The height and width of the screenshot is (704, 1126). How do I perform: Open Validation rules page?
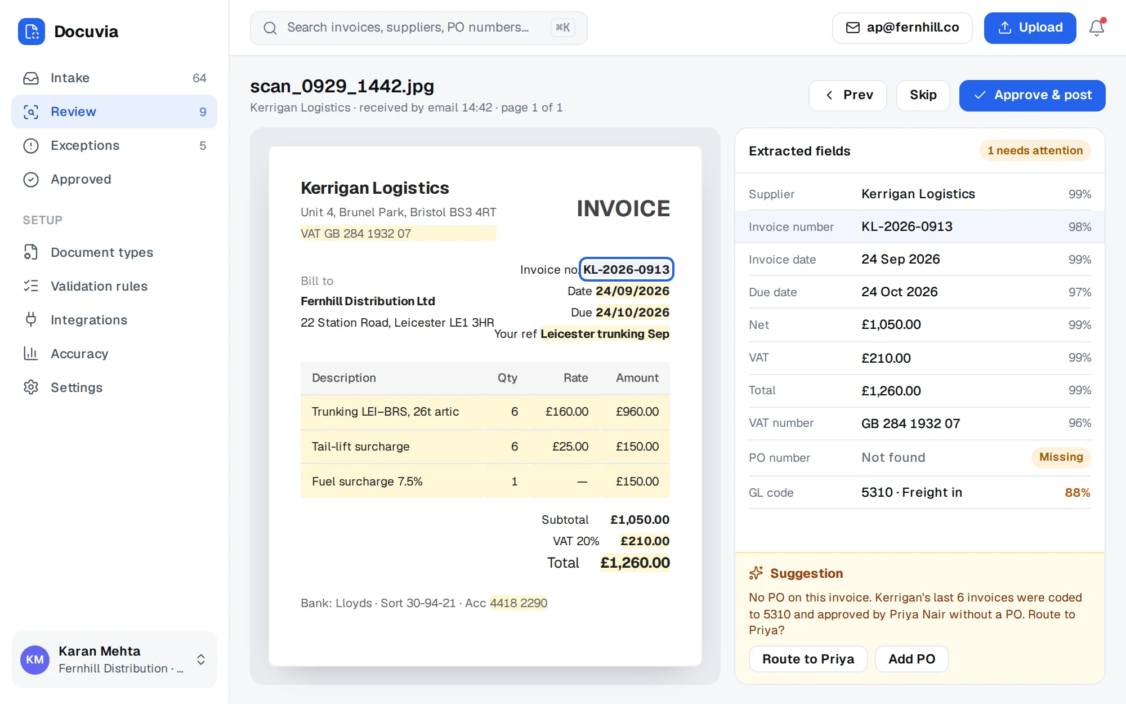pos(114,286)
